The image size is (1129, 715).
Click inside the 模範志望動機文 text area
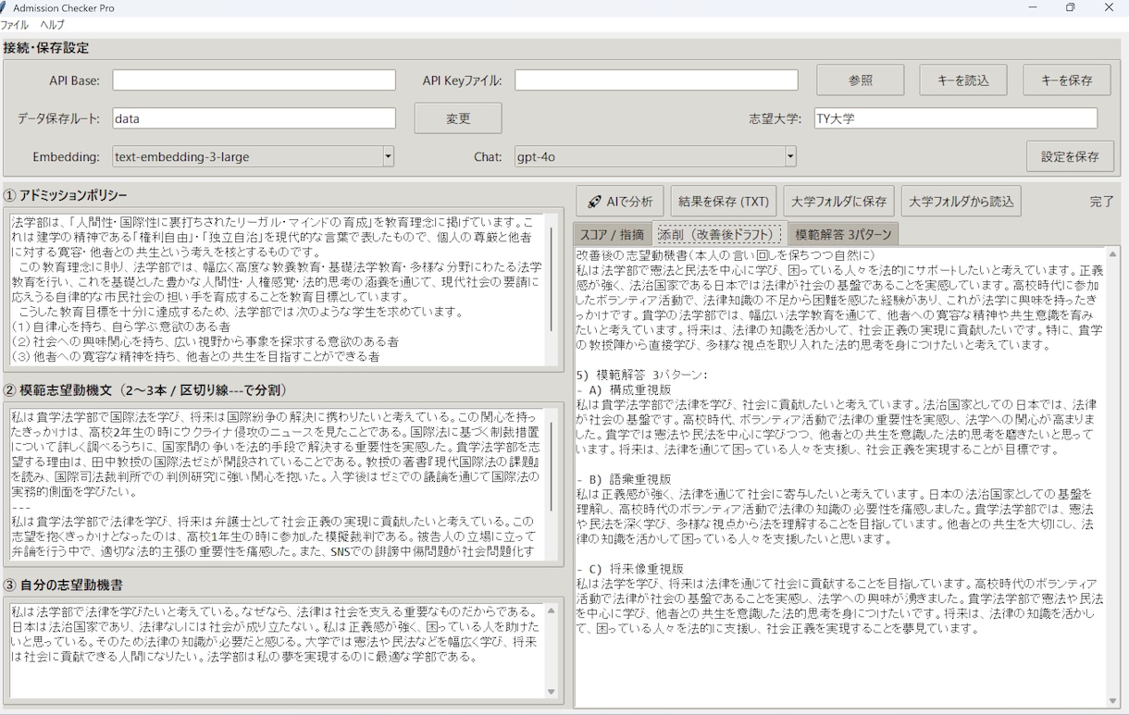pos(276,485)
